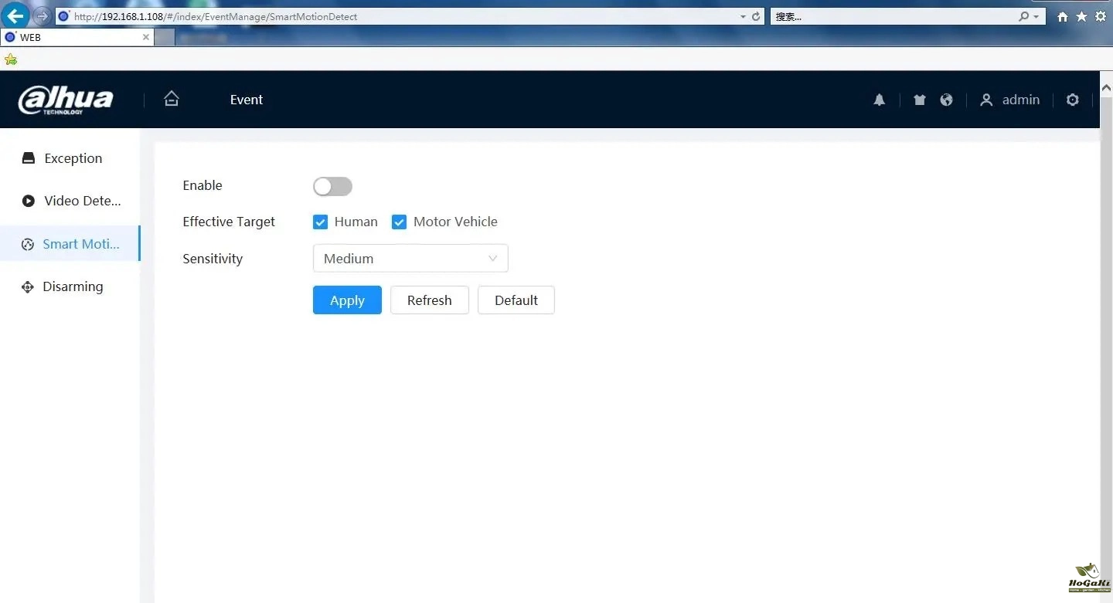Click the browser back arrow
This screenshot has width=1113, height=603.
click(16, 16)
